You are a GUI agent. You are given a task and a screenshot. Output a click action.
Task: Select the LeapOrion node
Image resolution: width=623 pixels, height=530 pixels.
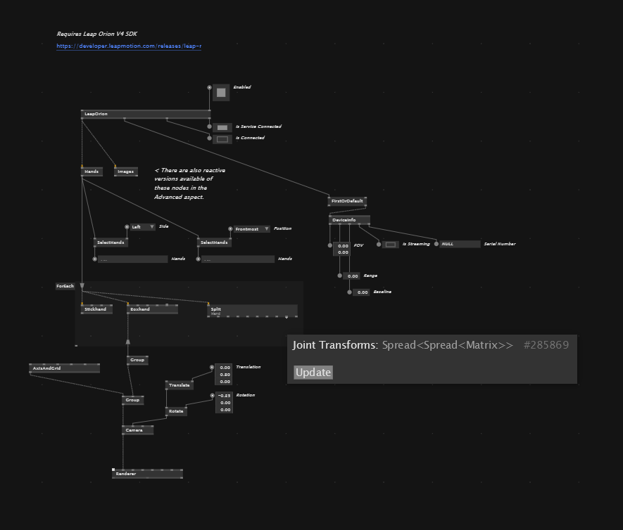[x=146, y=114]
